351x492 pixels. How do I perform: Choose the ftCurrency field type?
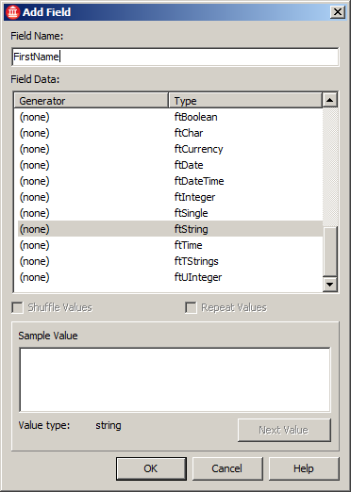pos(170,149)
